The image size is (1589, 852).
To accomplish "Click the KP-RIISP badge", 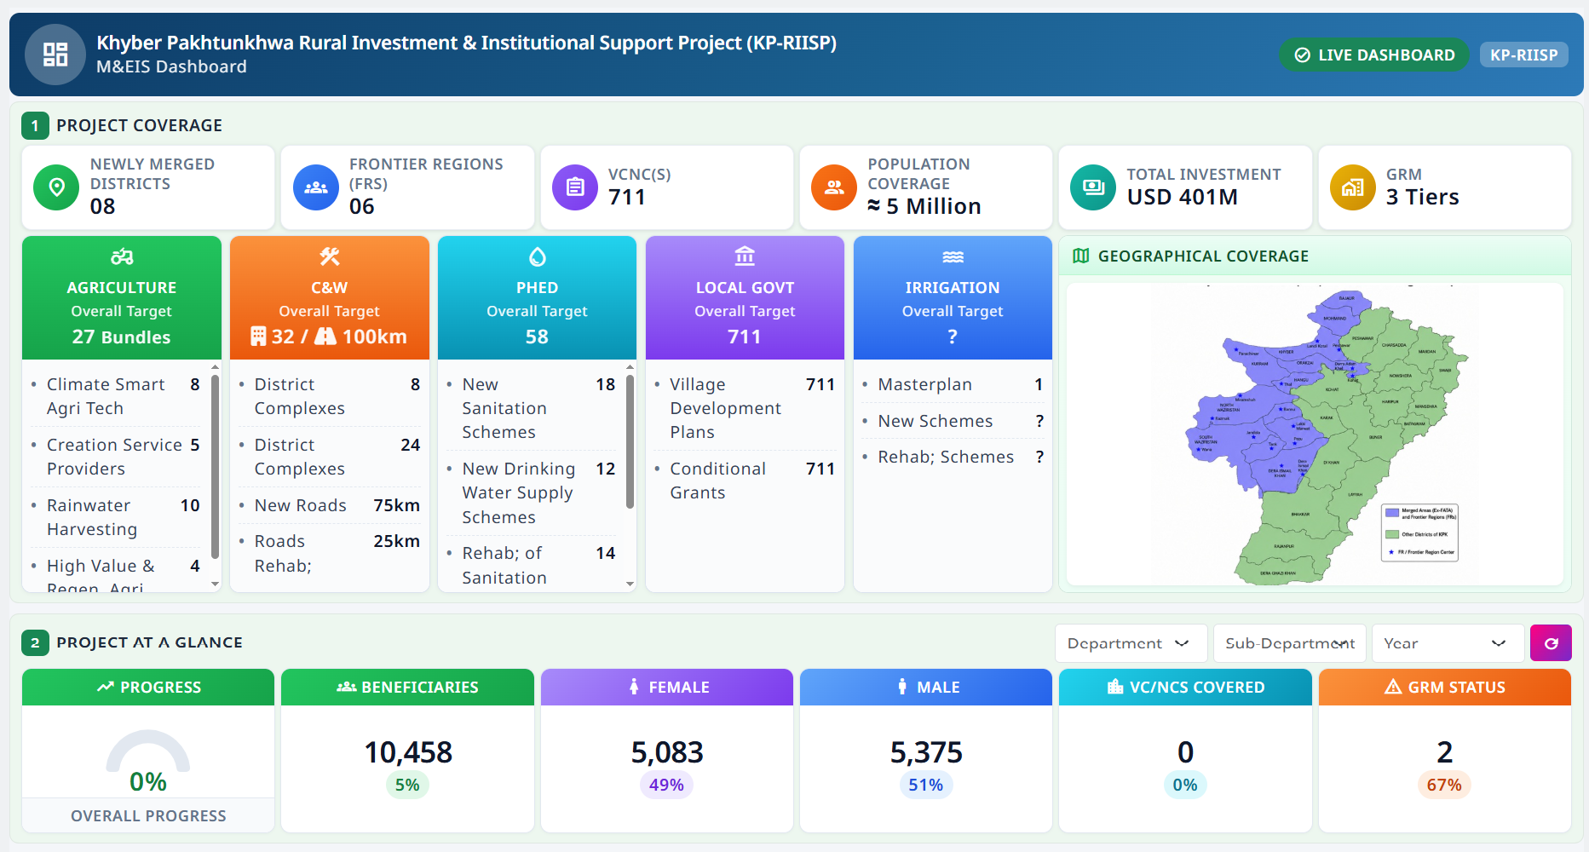I will coord(1523,55).
